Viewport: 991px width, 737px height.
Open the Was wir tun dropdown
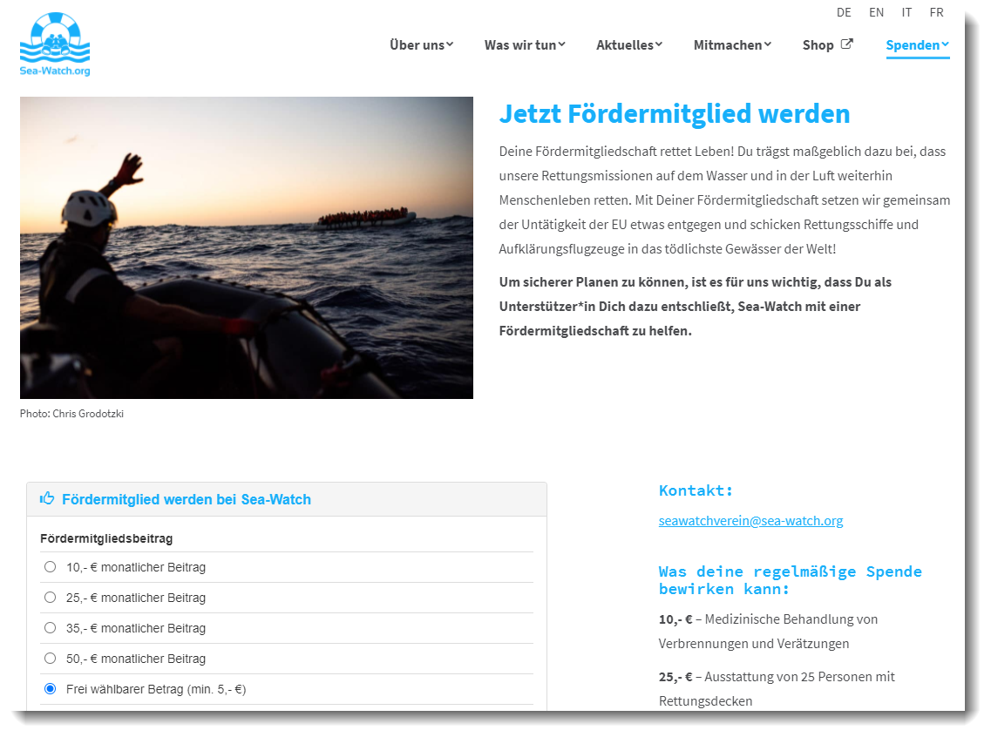pyautogui.click(x=525, y=45)
